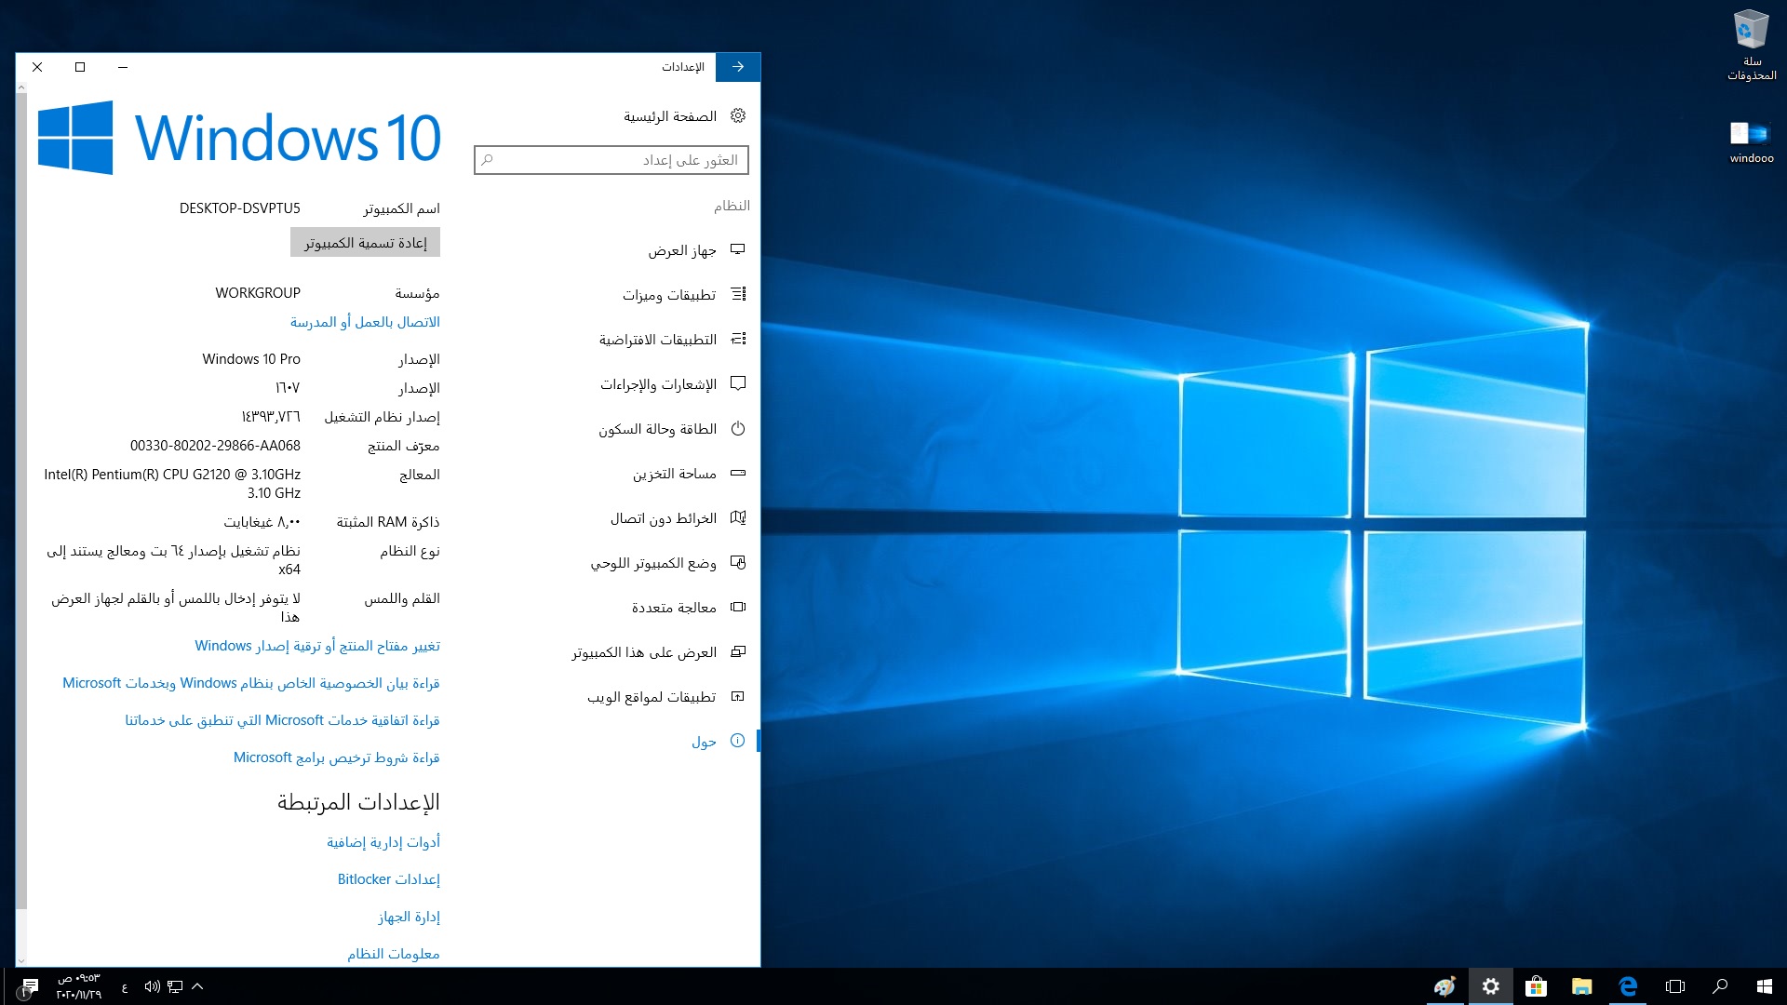Select the Intel(R) Pentium(R) CPU G2120 processor text
1787x1005 pixels.
tap(172, 484)
